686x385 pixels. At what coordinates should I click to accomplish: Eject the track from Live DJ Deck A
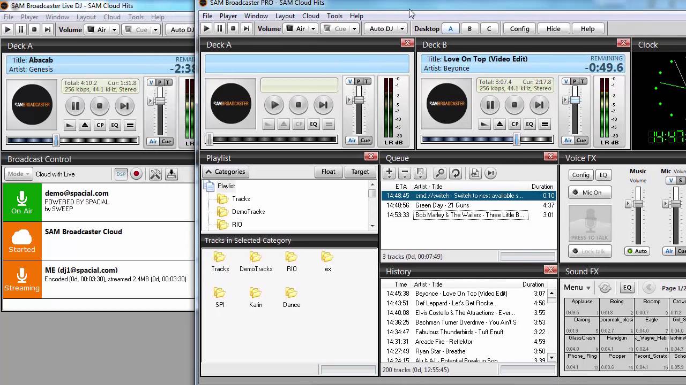pyautogui.click(x=85, y=125)
